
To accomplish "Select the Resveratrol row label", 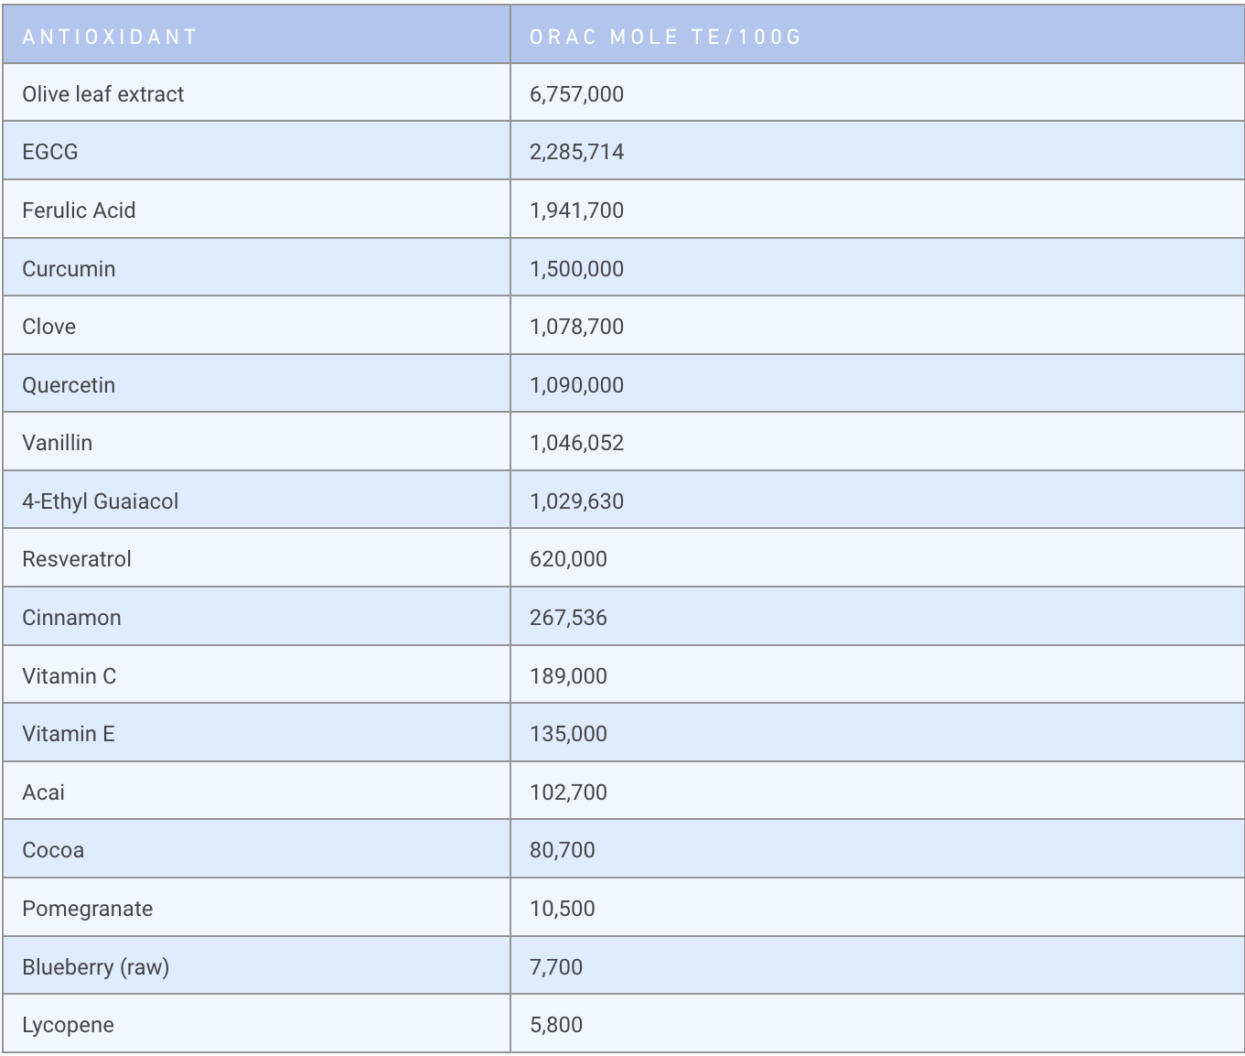I will pyautogui.click(x=77, y=559).
